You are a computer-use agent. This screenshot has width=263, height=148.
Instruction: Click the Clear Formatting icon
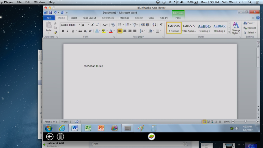click(113, 25)
